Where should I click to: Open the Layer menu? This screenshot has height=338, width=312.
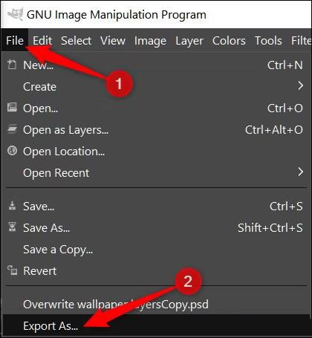pos(189,41)
